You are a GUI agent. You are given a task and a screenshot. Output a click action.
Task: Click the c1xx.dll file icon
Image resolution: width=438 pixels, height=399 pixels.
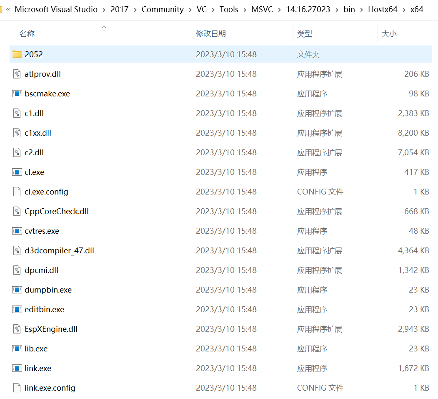[x=16, y=133]
